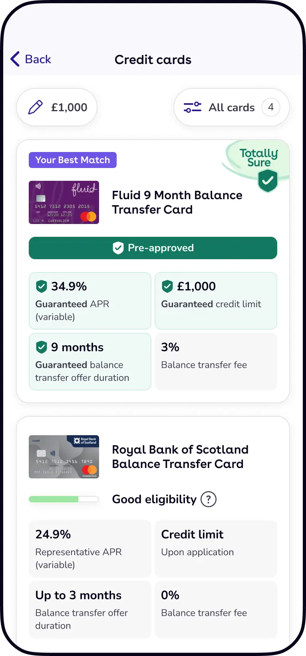Click the shield icon beside 9 months
306x656 pixels.
pos(42,347)
